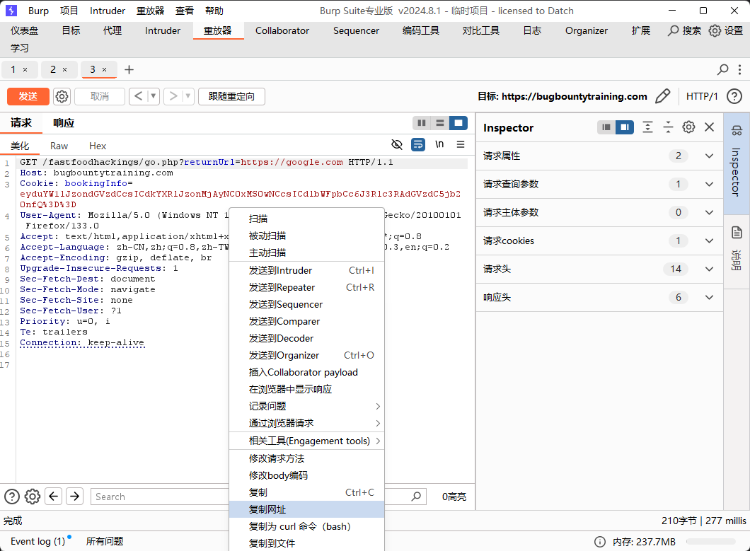Select the side-by-side layout icon
The image size is (750, 551).
pos(422,123)
